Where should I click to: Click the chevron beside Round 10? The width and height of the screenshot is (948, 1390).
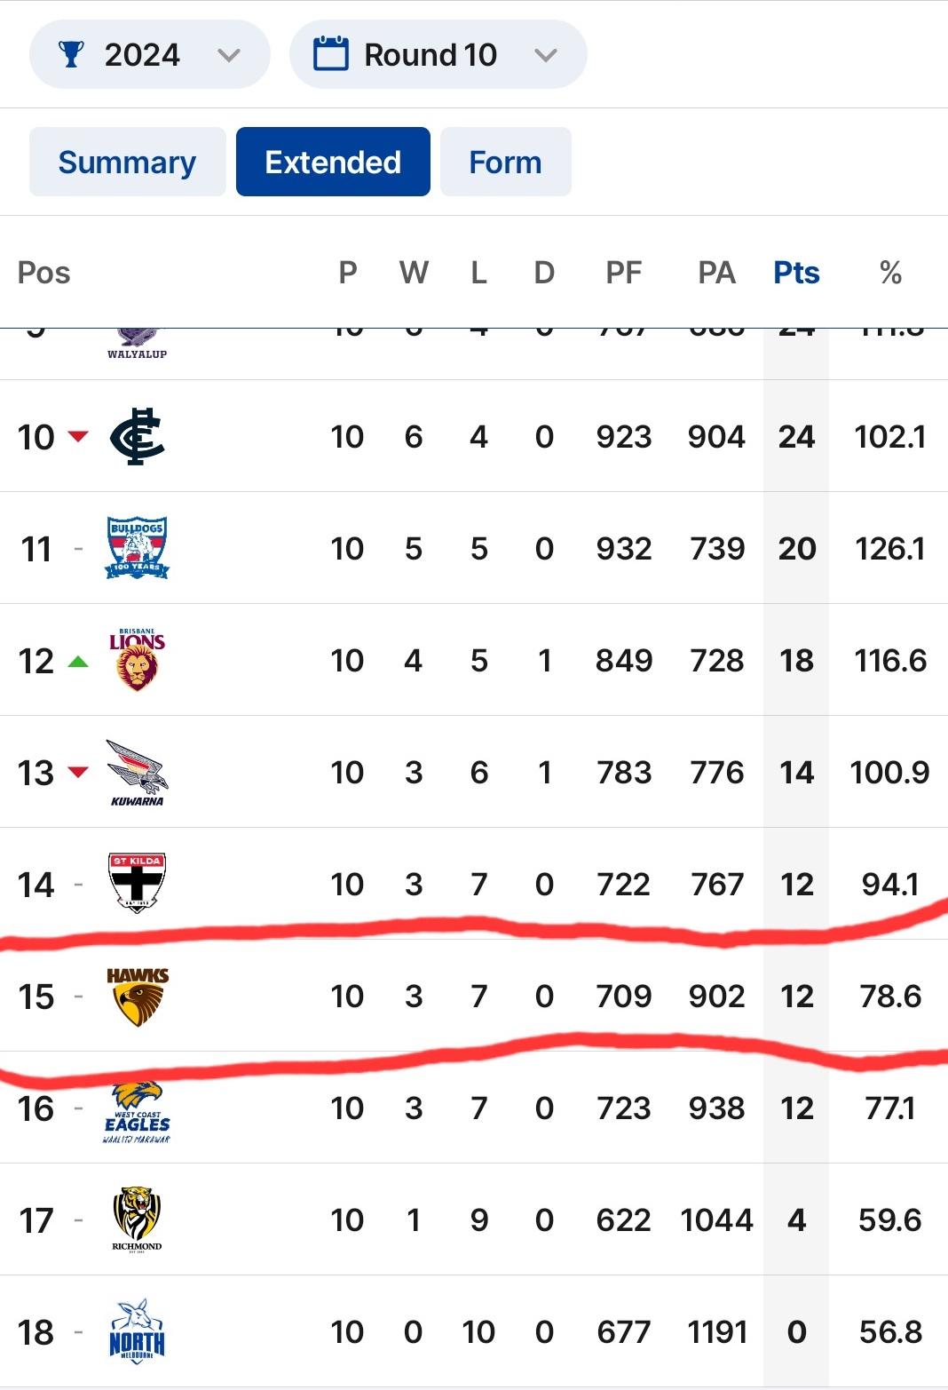tap(546, 55)
